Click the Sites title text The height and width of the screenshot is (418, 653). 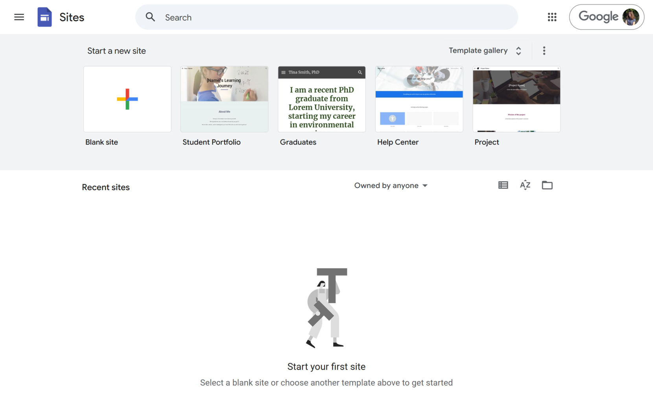(72, 17)
